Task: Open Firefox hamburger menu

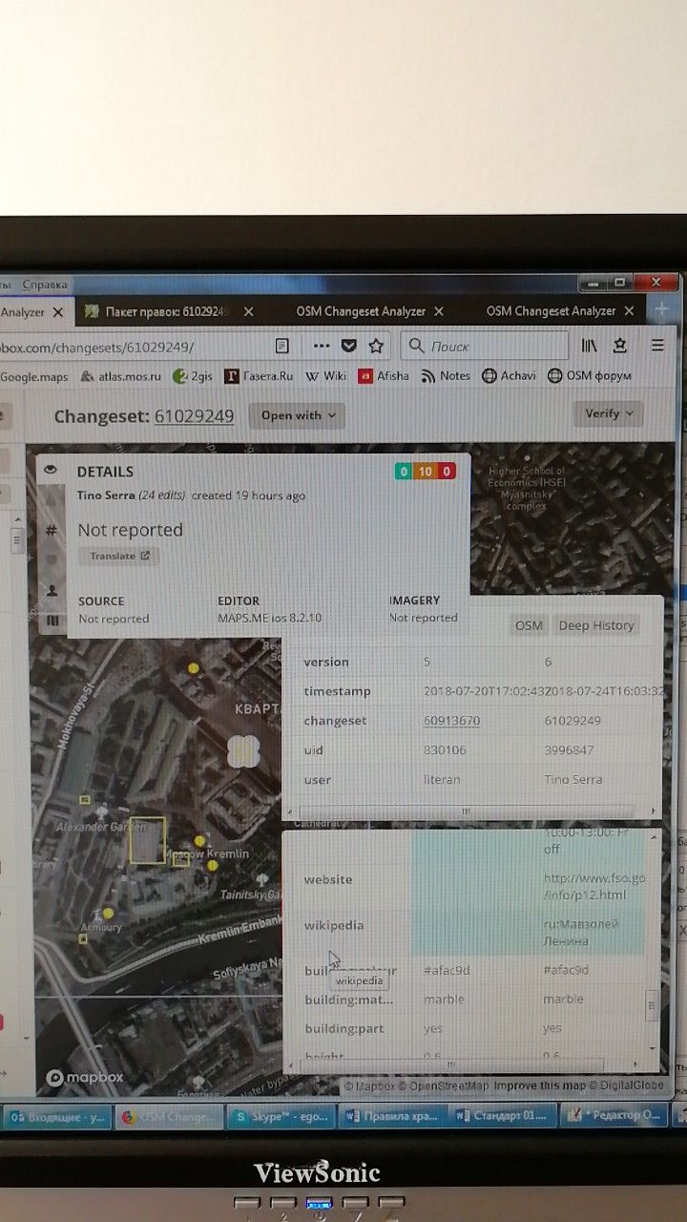Action: 657,346
